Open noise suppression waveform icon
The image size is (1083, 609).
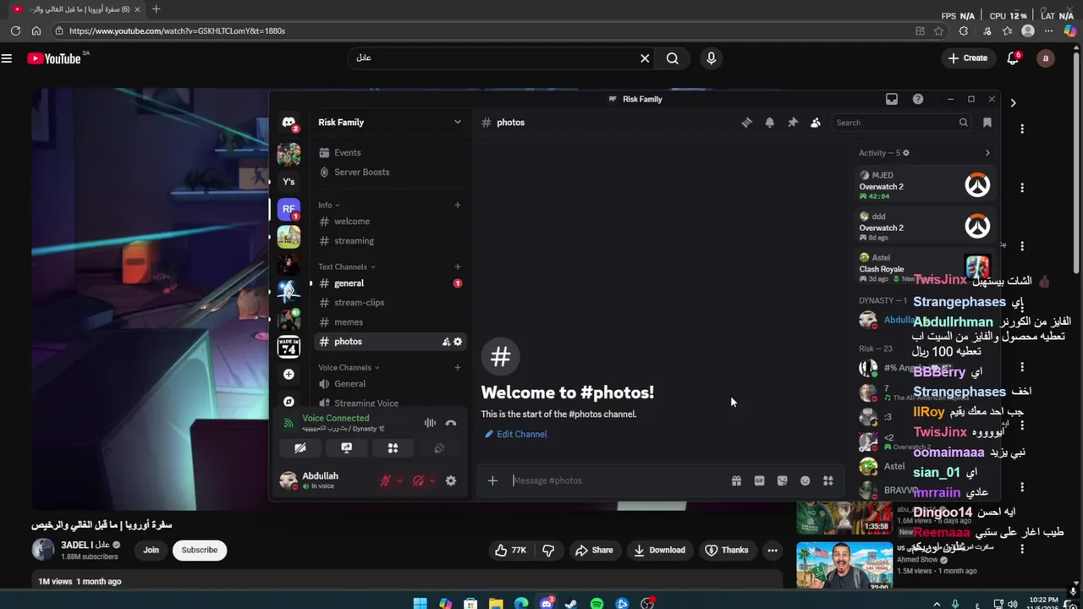430,423
